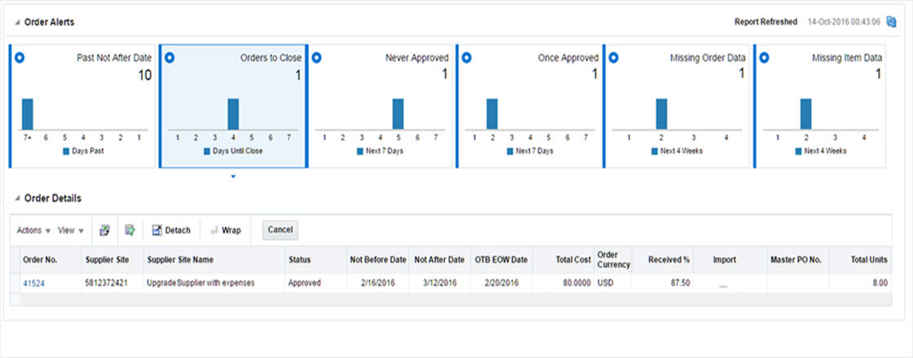Screen dimensions: 913x358
Task: Select the Never Approved radio circle
Action: point(317,58)
